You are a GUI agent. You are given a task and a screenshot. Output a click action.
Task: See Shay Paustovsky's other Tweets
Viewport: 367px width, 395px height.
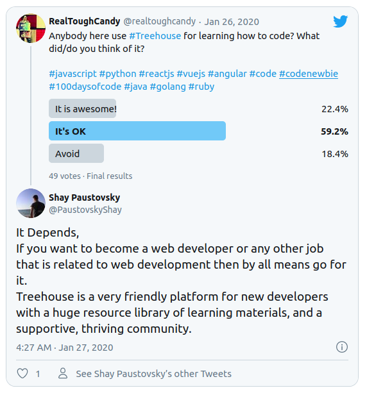click(154, 374)
